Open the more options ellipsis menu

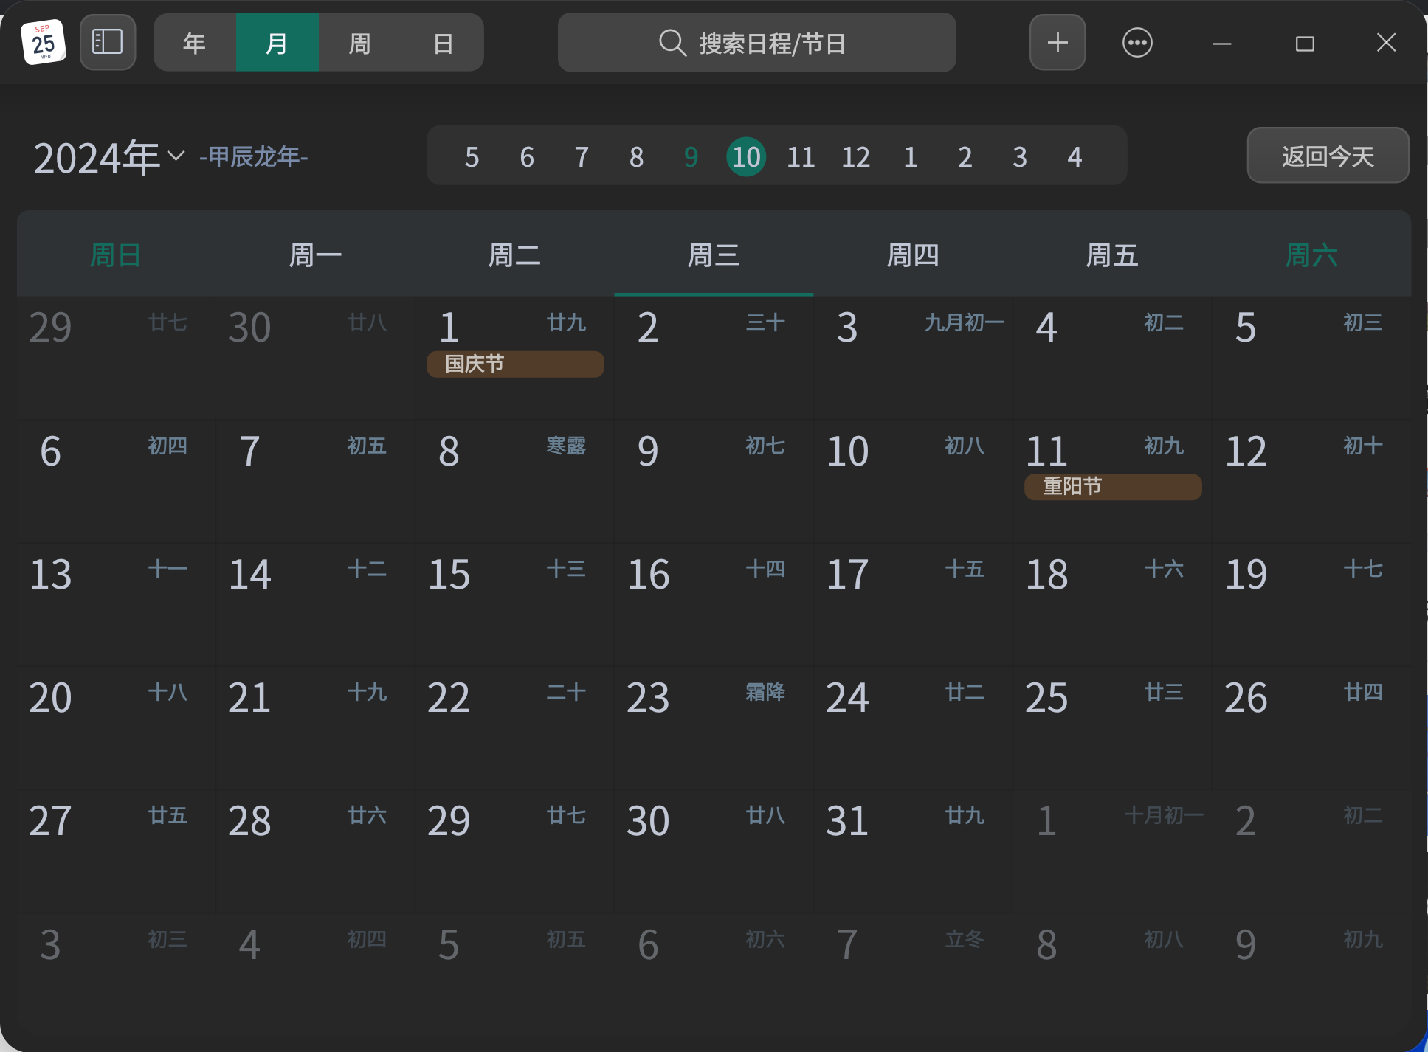(1136, 42)
